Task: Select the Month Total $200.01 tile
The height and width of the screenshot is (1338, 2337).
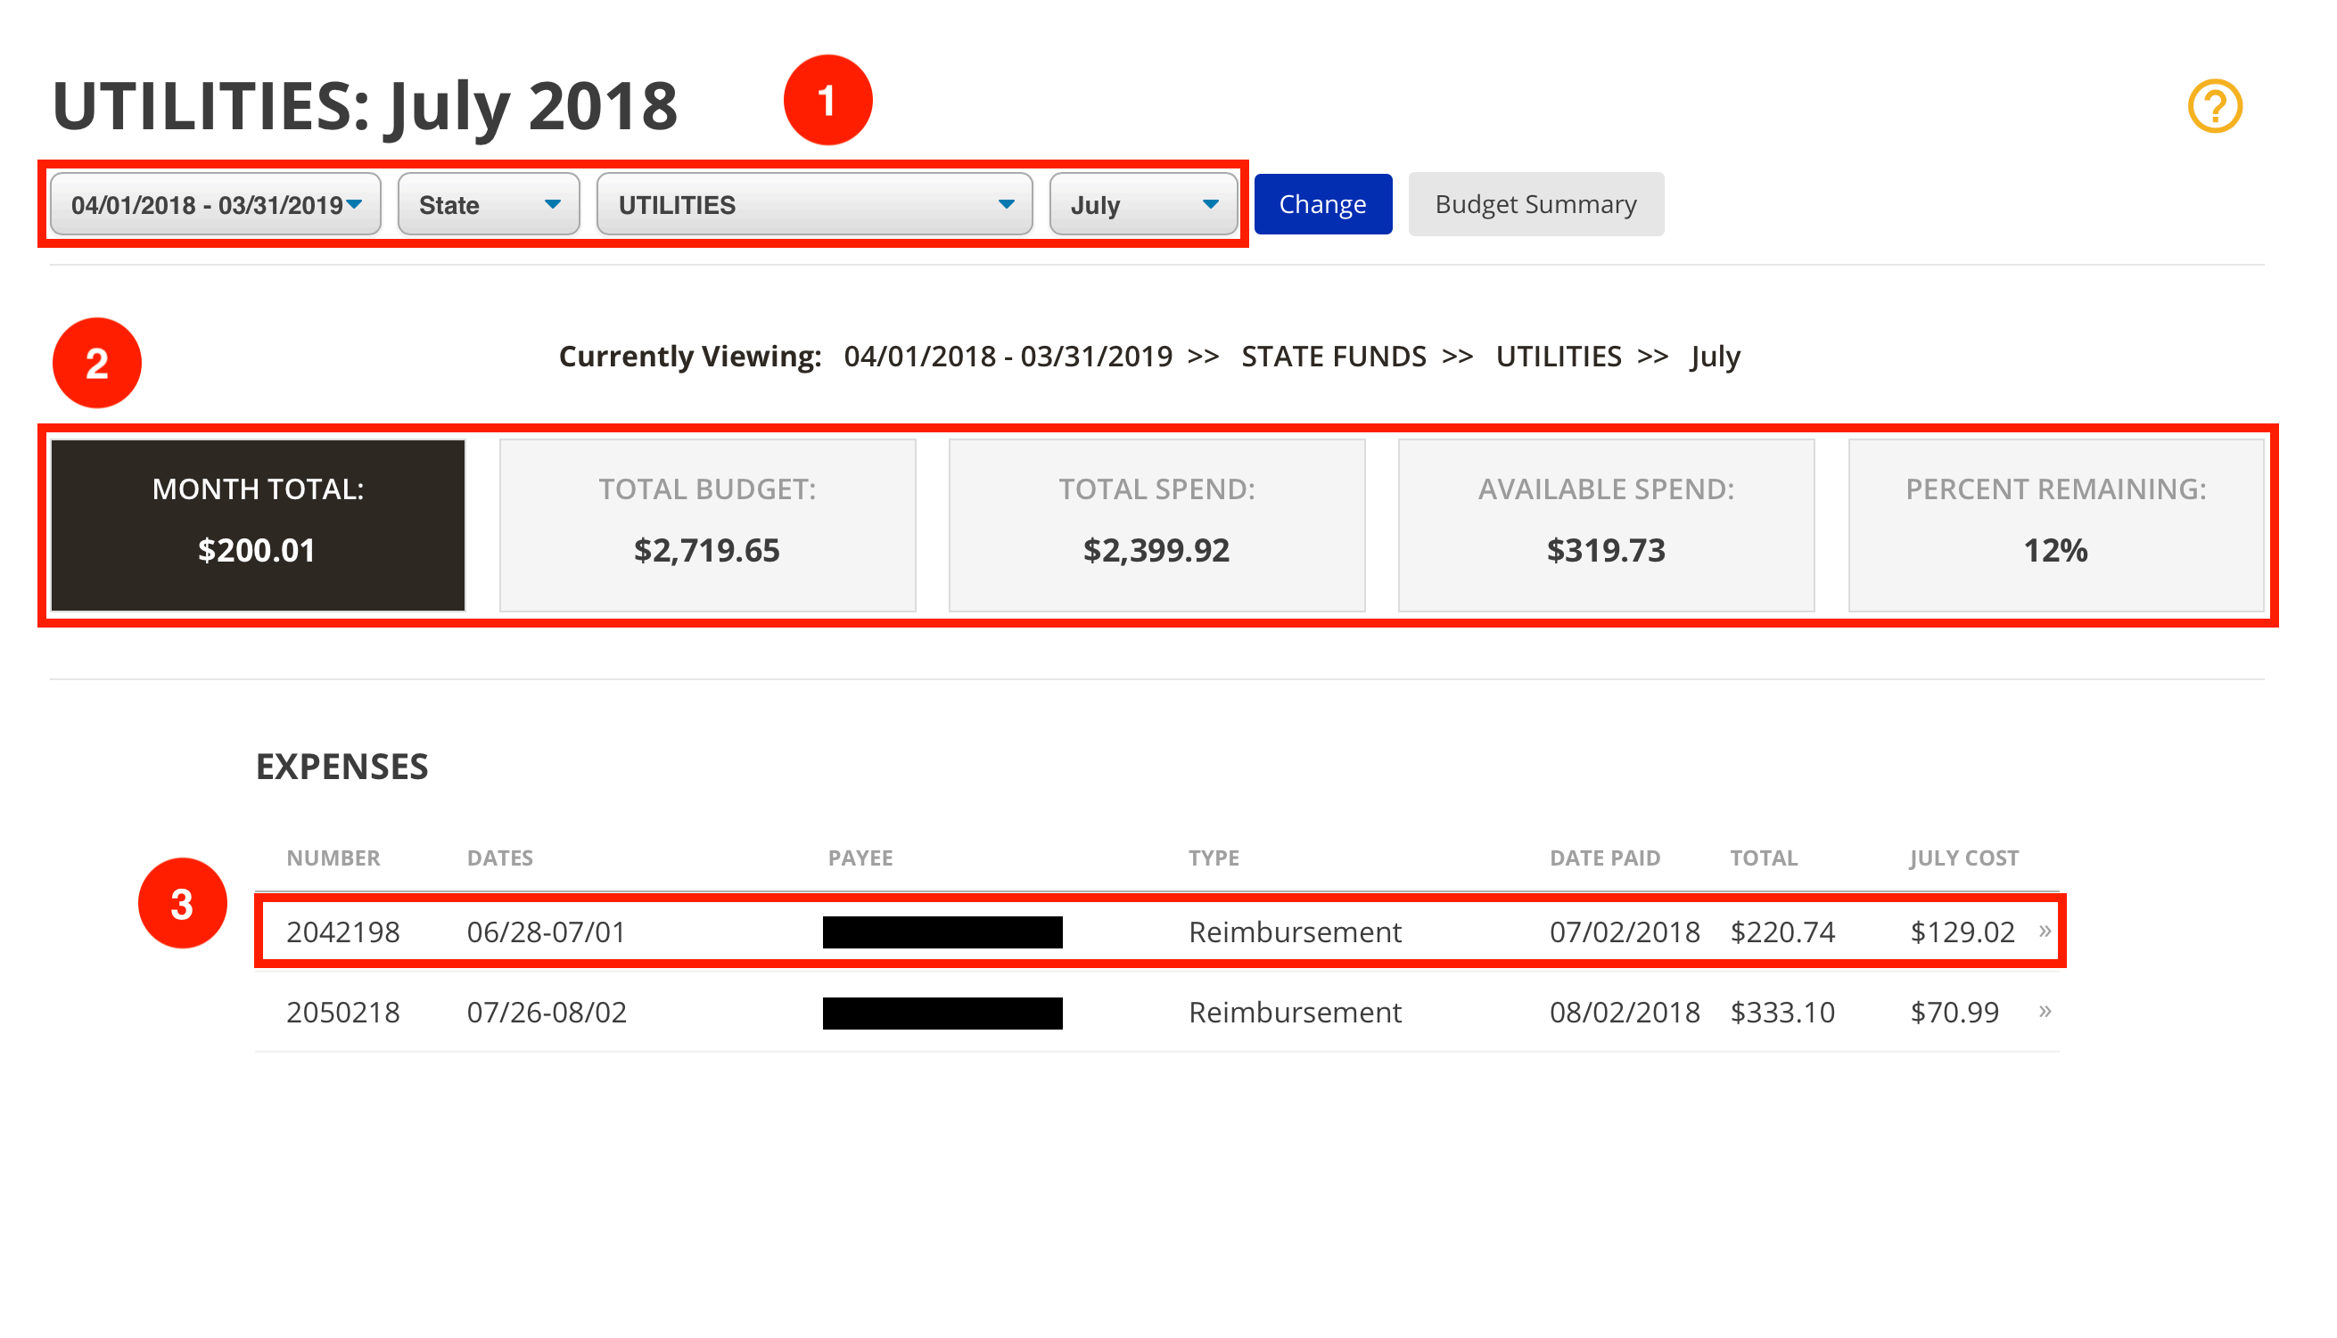Action: (258, 525)
